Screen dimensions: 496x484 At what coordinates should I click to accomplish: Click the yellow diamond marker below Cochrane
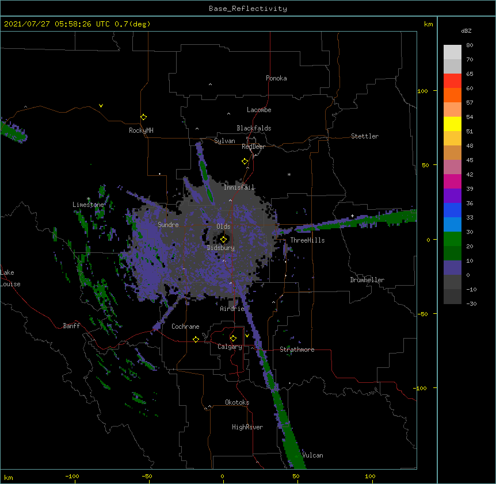pos(196,339)
